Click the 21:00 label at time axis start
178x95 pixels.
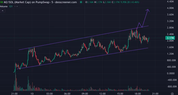tap(14, 94)
